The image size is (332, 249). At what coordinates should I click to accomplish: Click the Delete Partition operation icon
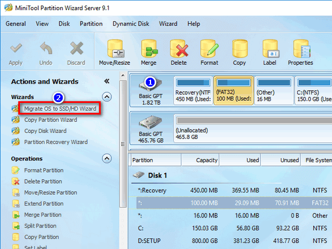(x=16, y=181)
